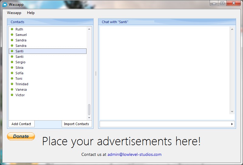Click the splitter handle between the panels
The width and height of the screenshot is (243, 165).
point(96,73)
